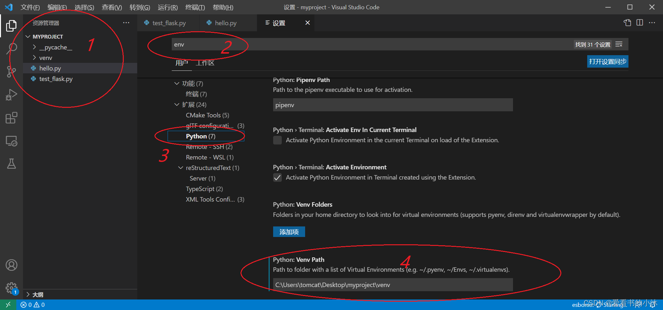
Task: Expand the 大纲 outline section
Action: 28,294
